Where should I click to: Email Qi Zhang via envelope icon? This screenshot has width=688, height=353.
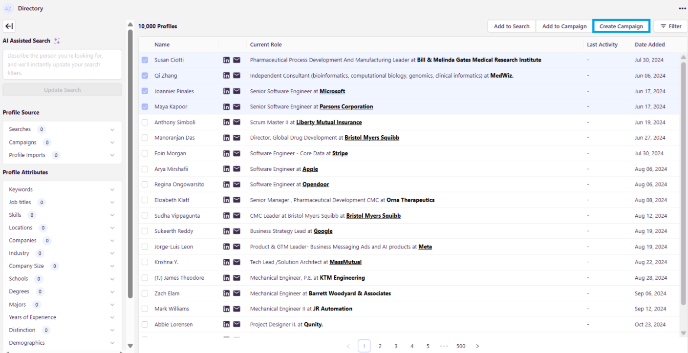pyautogui.click(x=236, y=76)
